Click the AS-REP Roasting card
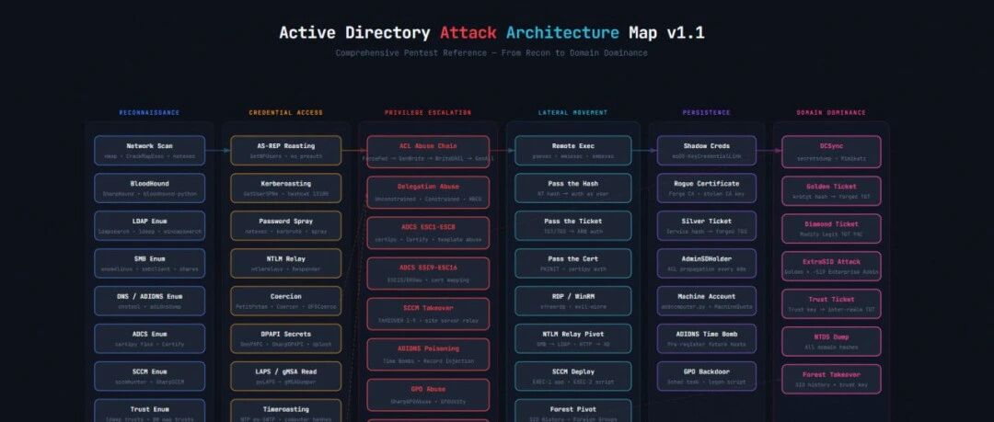This screenshot has height=422, width=994. [286, 151]
